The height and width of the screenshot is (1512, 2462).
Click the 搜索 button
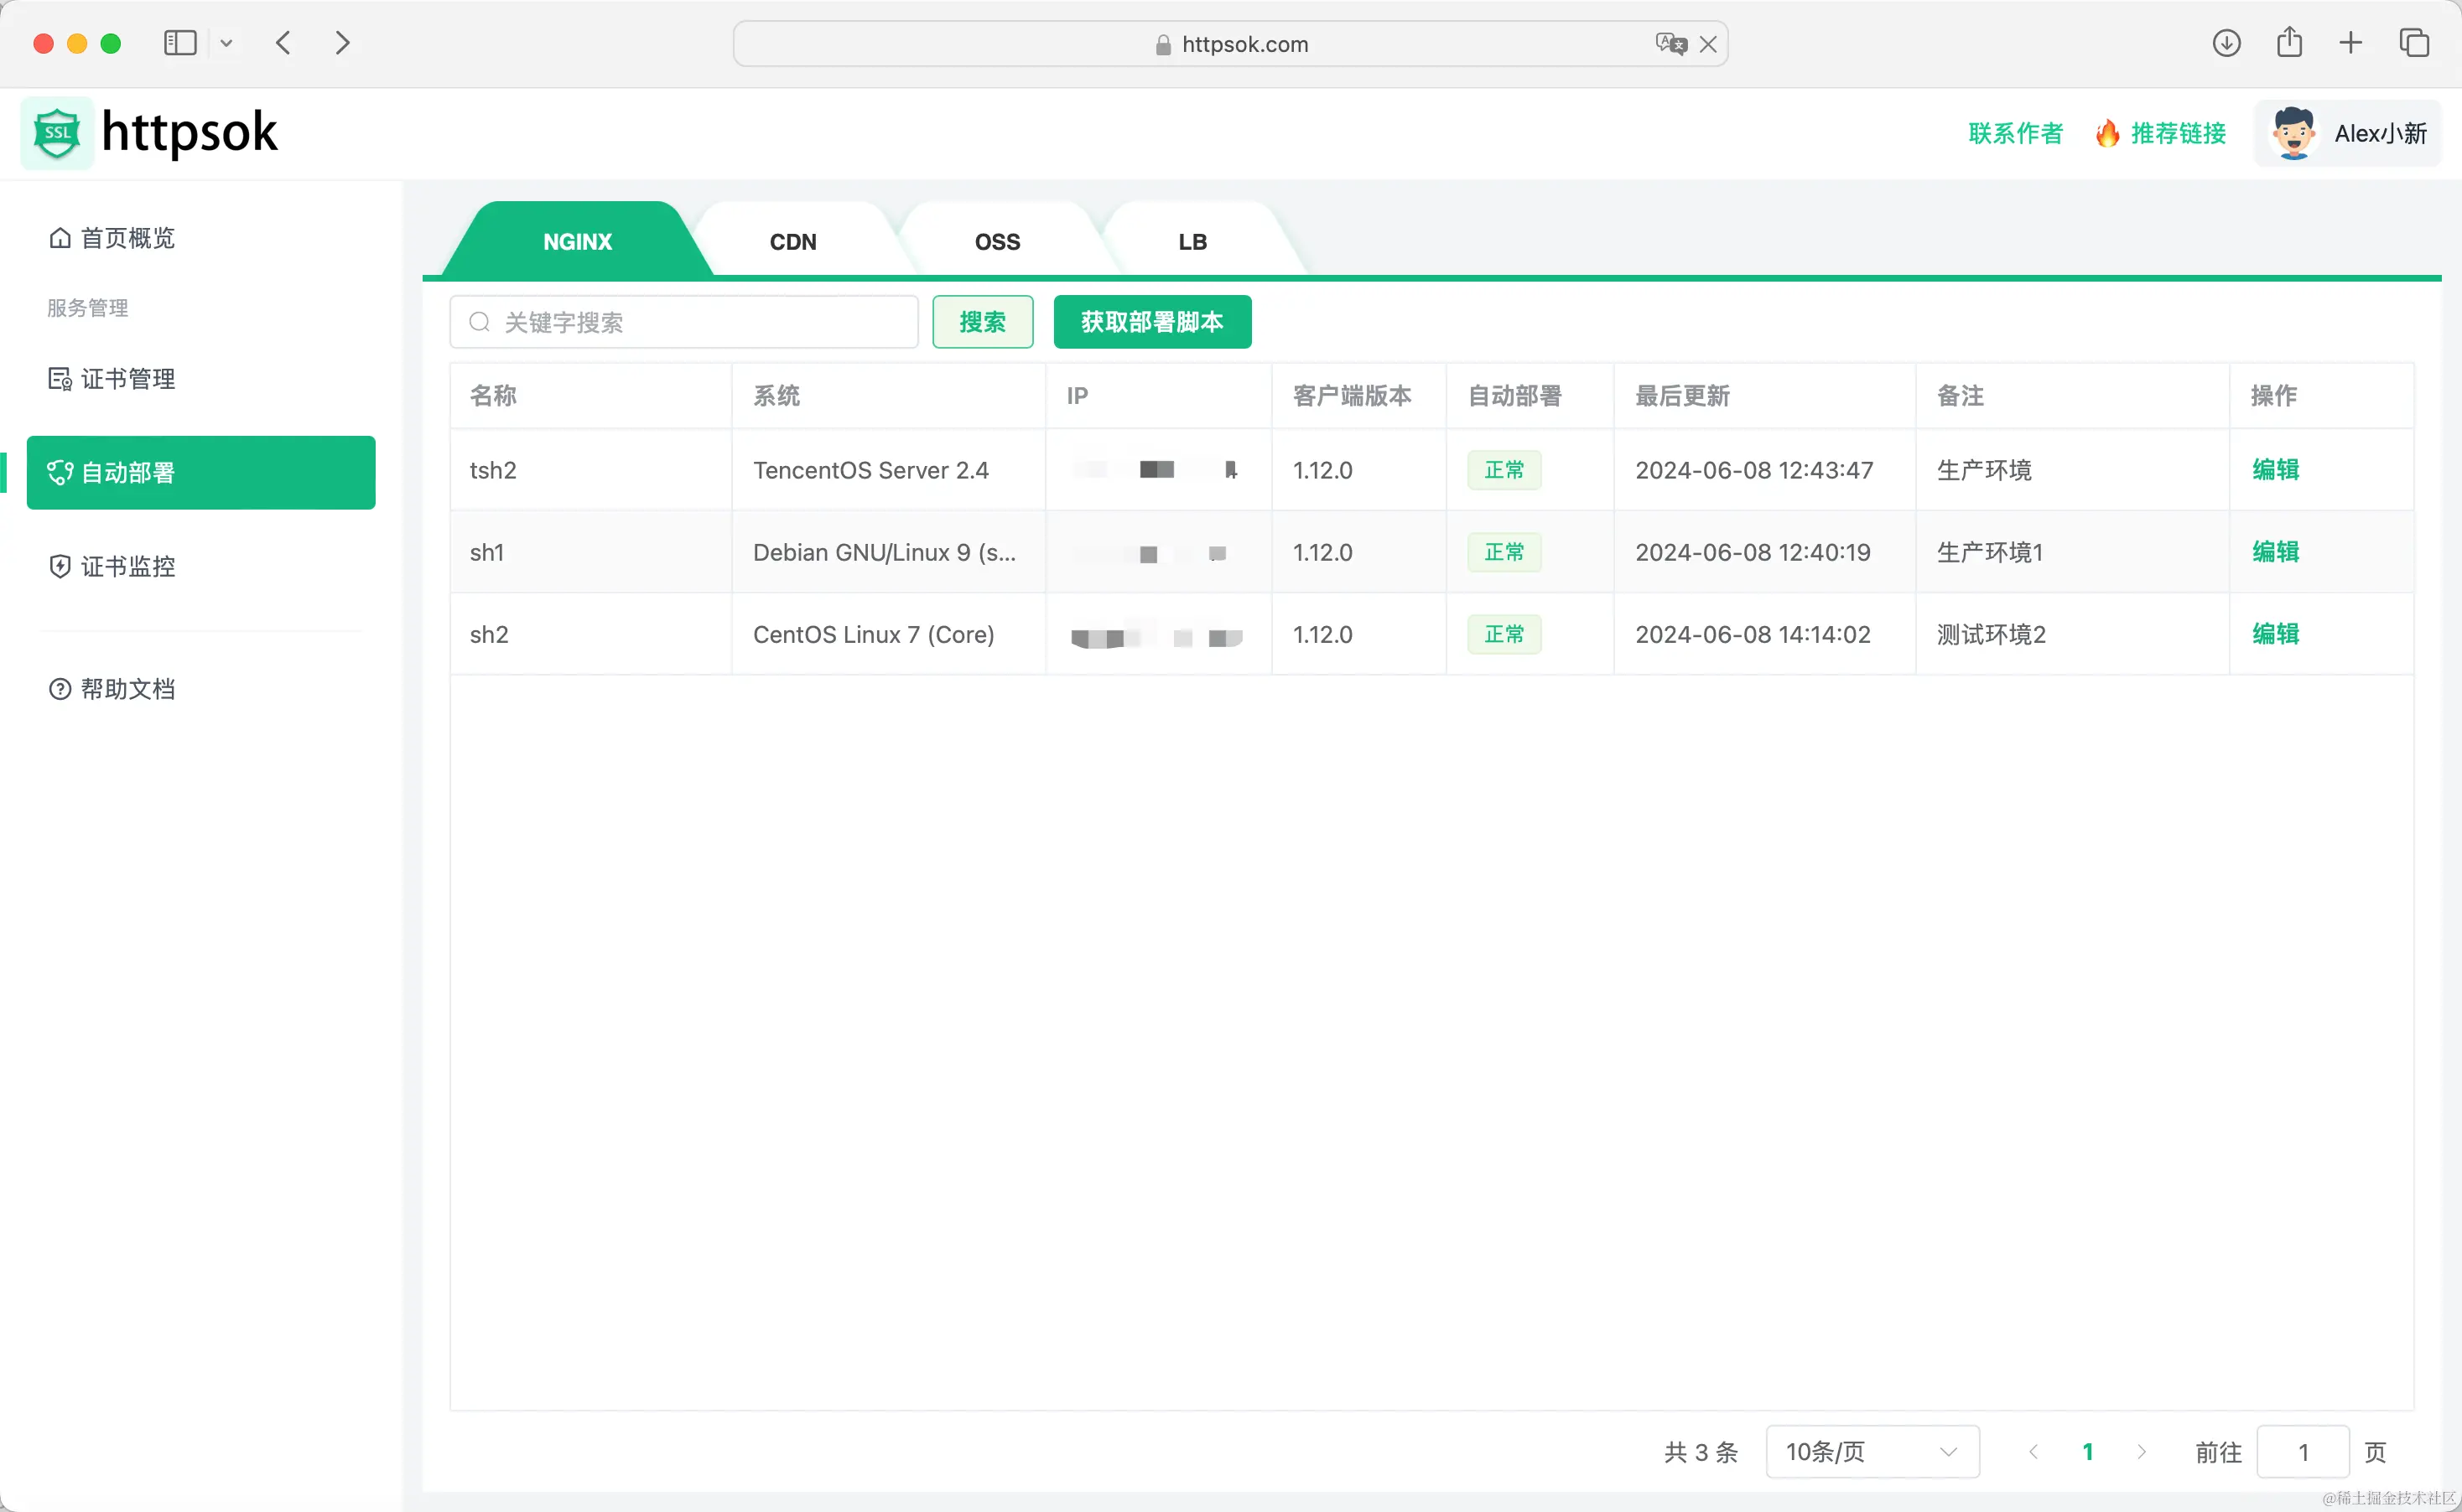pos(983,322)
